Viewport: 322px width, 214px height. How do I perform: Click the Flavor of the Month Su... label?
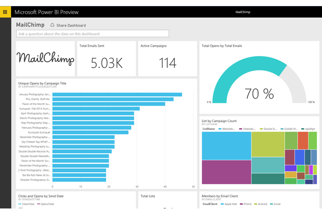point(36,104)
